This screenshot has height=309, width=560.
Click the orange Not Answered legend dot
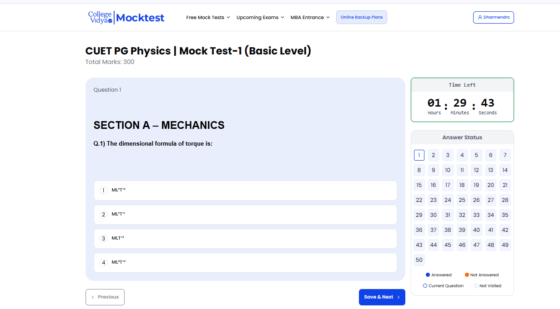[467, 275]
